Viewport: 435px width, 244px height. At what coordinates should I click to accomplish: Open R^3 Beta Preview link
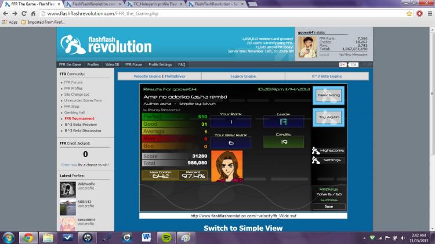coord(81,125)
